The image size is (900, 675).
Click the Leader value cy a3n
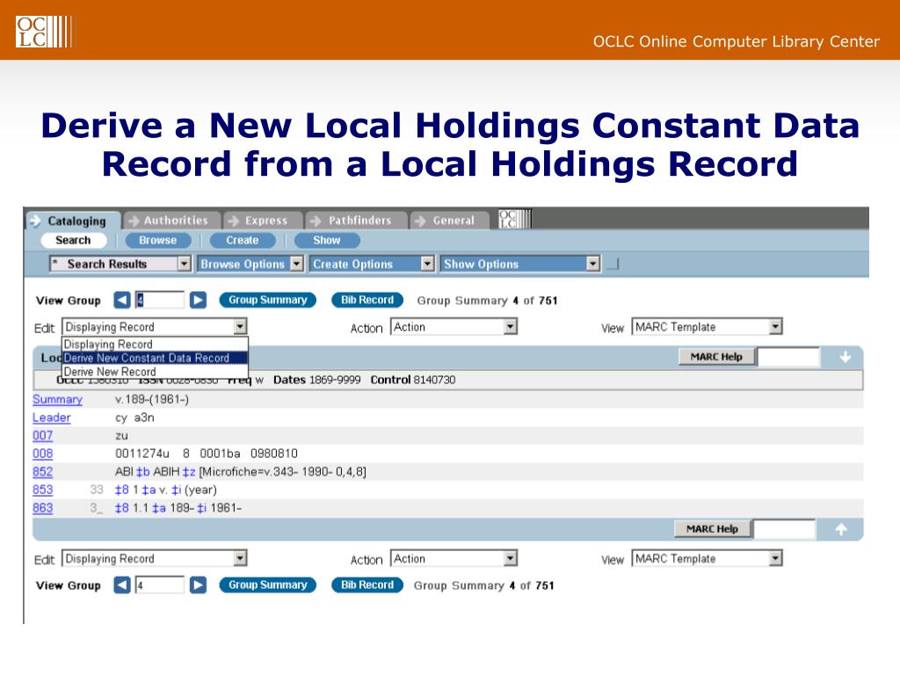point(134,417)
